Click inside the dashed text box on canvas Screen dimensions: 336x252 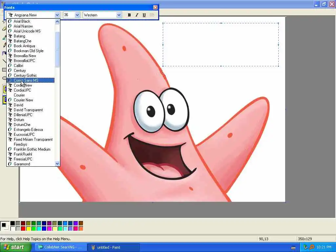[221, 45]
